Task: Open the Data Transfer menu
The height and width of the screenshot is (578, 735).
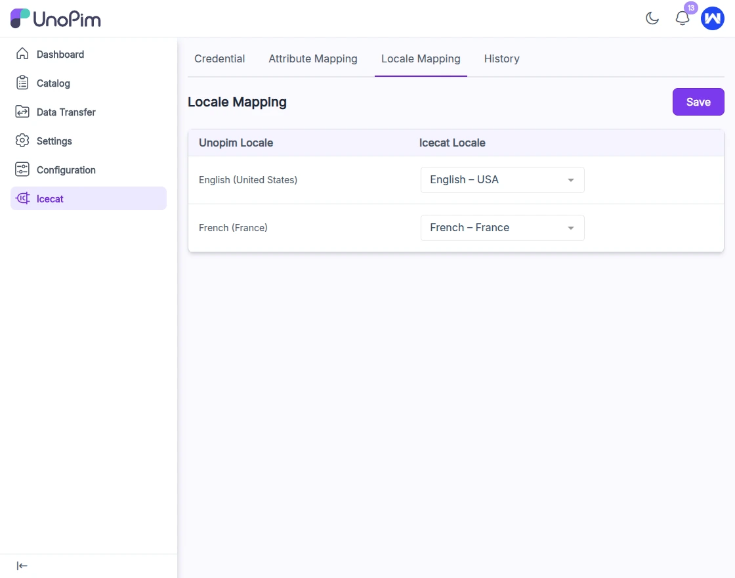Action: [x=89, y=112]
